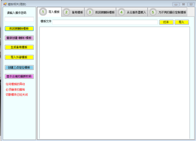Maximize the 模板相关 window
The height and width of the screenshot is (141, 196).
[183, 4]
